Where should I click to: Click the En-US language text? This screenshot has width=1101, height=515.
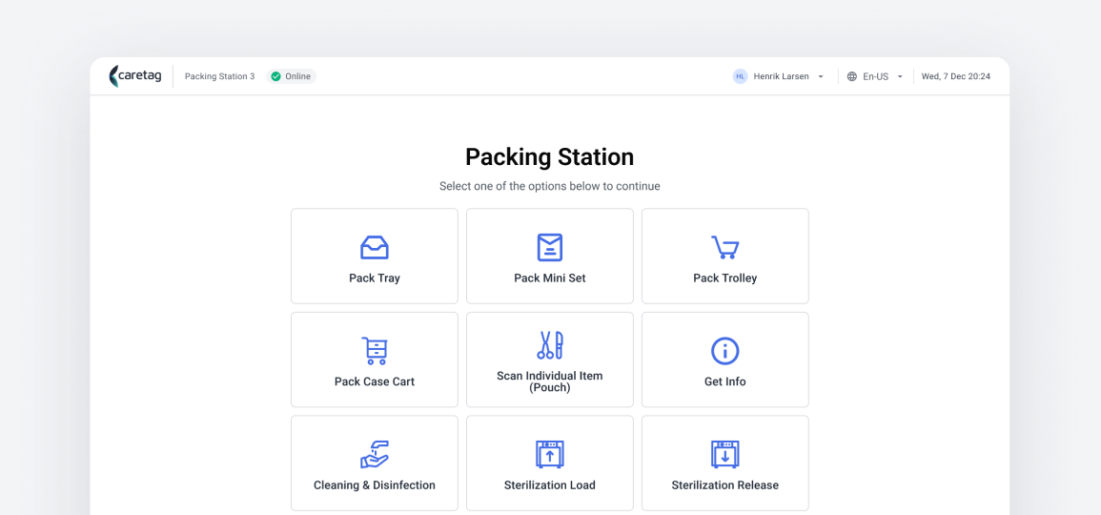(x=876, y=76)
